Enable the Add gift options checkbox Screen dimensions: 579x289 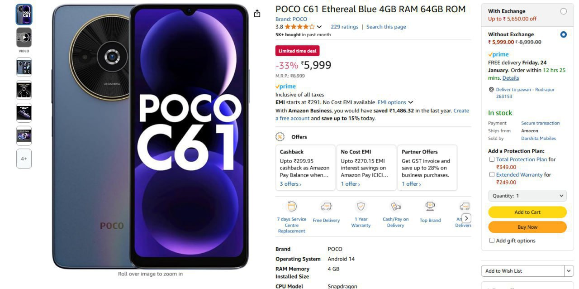point(492,241)
